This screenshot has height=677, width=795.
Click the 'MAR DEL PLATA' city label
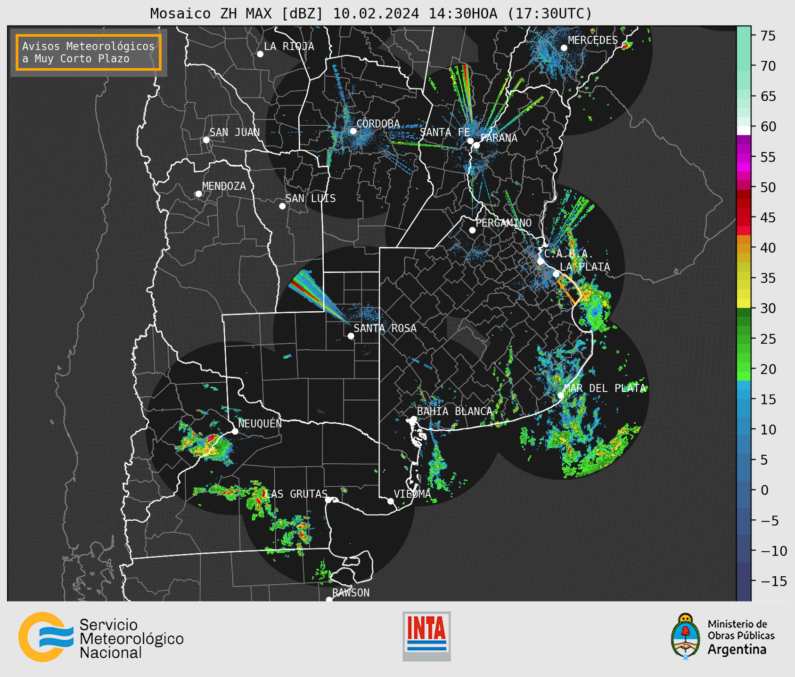pyautogui.click(x=605, y=388)
